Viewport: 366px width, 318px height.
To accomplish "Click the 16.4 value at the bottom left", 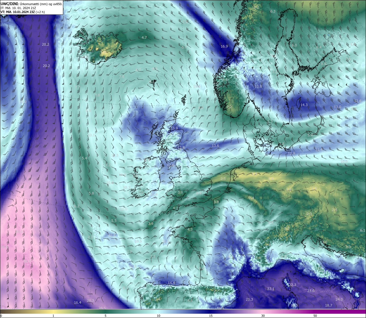I will 77,303.
